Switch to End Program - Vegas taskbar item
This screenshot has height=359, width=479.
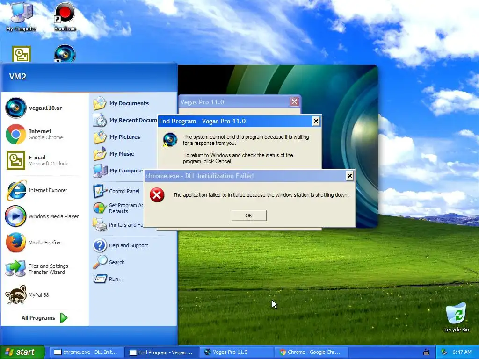[x=161, y=352]
